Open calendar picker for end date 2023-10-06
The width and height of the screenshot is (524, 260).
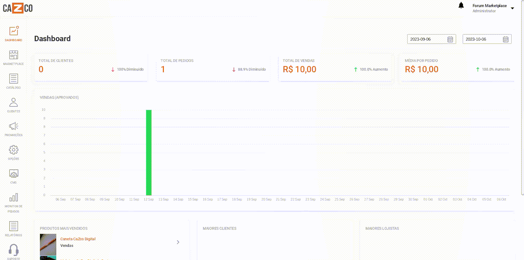pyautogui.click(x=505, y=39)
